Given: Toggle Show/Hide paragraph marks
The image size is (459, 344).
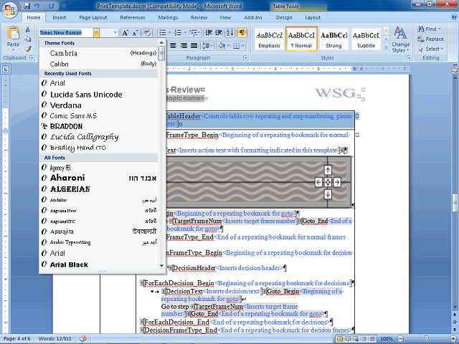Looking at the screenshot, I should pos(242,32).
